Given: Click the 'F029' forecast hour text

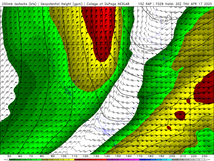Looking at the screenshot, I should (x=159, y=4).
